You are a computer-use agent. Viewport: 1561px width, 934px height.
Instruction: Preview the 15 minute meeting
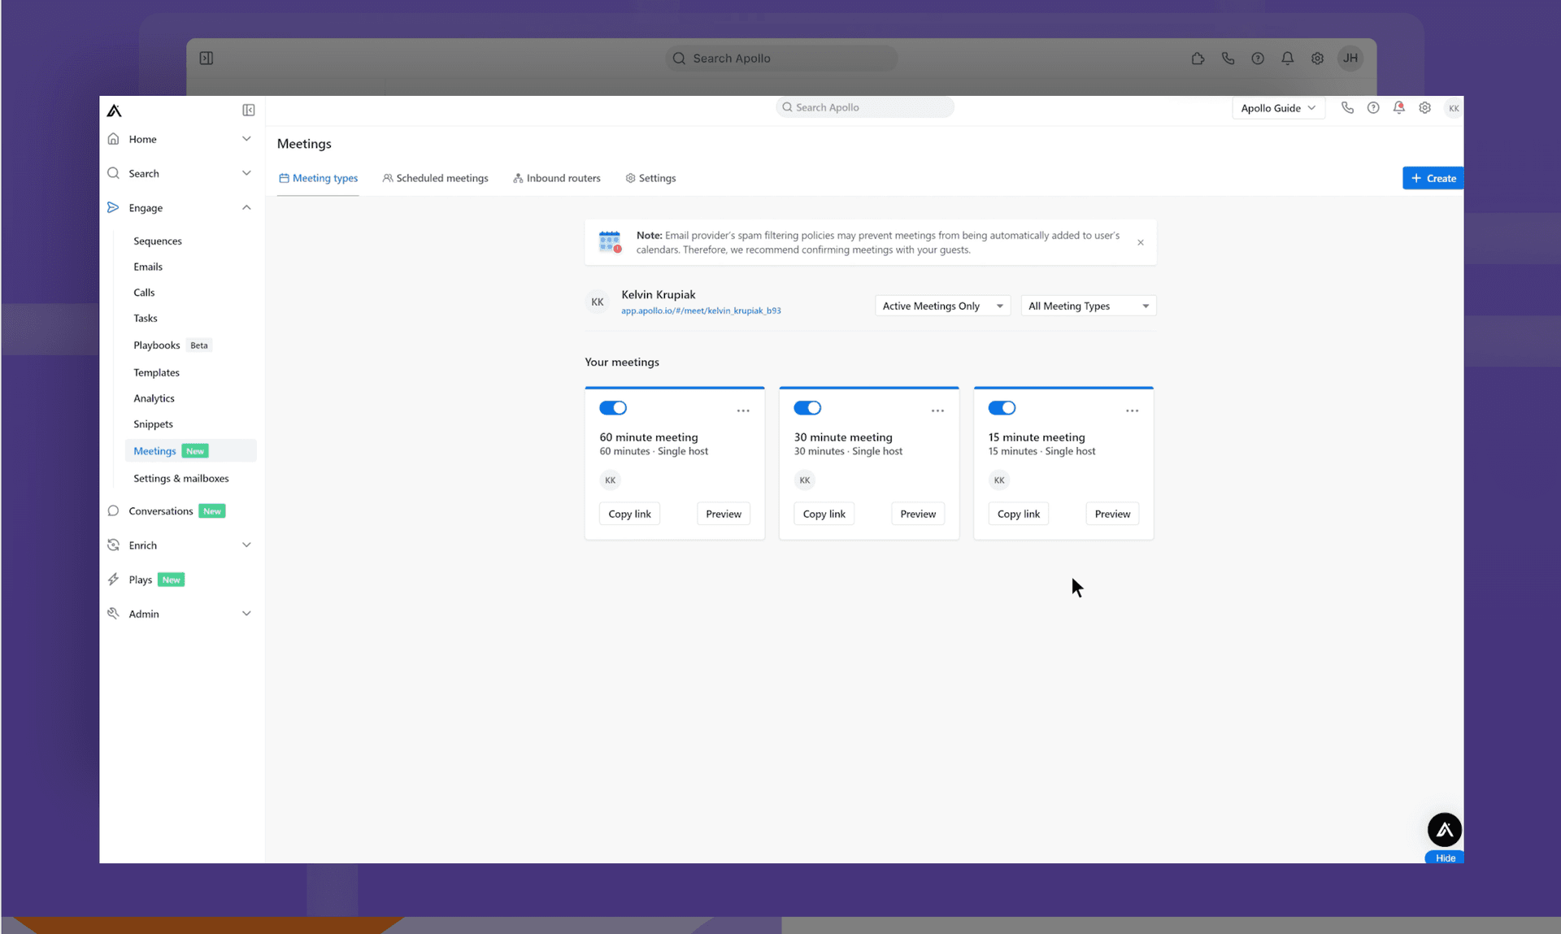[1112, 514]
